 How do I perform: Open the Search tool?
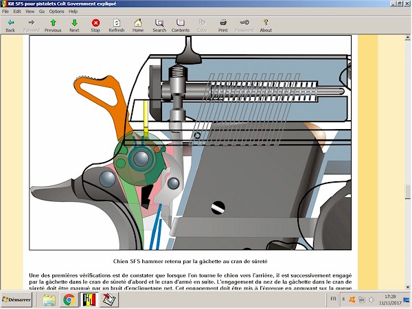click(x=159, y=25)
